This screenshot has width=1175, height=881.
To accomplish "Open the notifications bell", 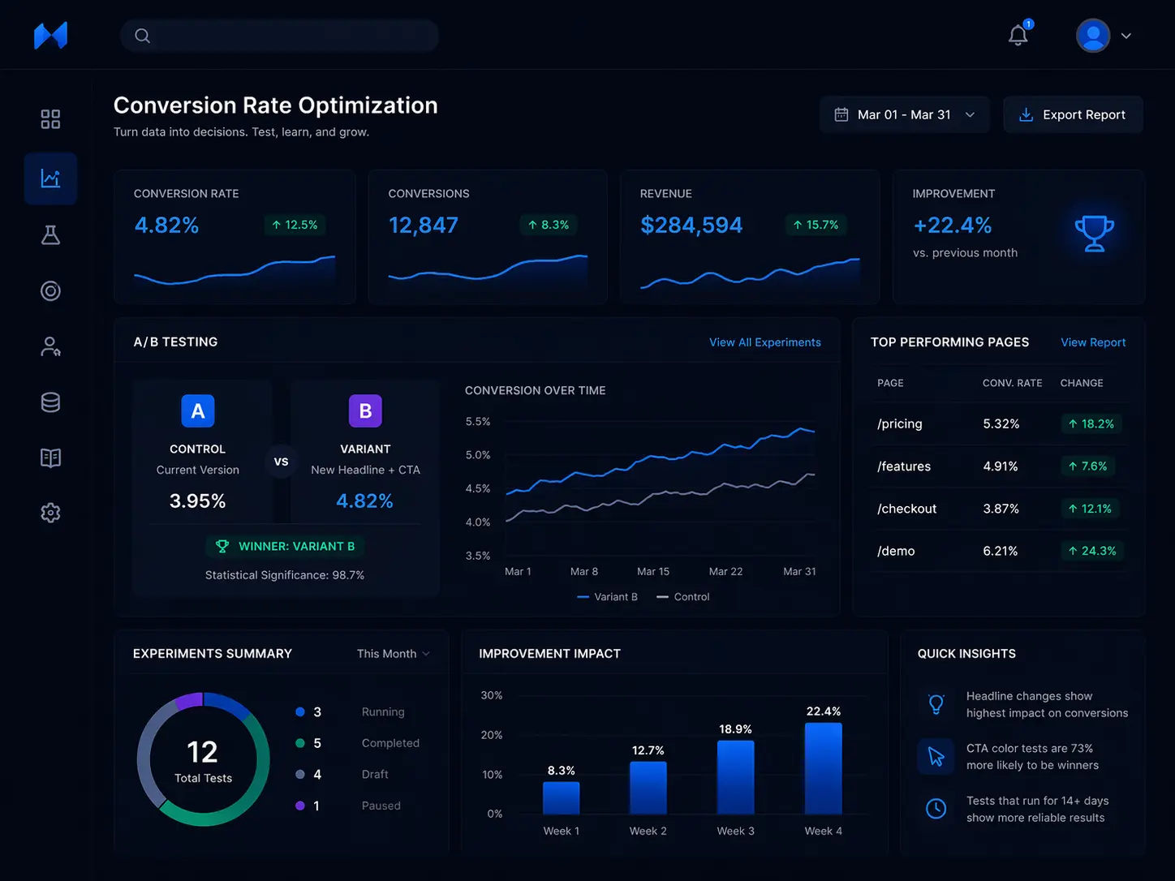I will (x=1018, y=35).
